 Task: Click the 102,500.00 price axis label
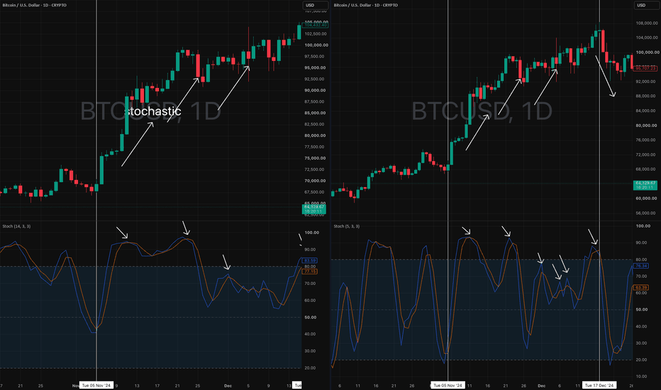click(x=315, y=34)
